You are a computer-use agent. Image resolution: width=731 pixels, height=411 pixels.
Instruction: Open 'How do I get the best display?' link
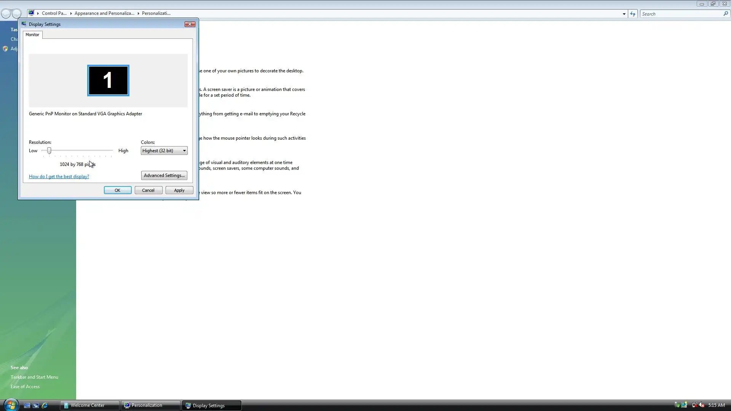coord(59,177)
